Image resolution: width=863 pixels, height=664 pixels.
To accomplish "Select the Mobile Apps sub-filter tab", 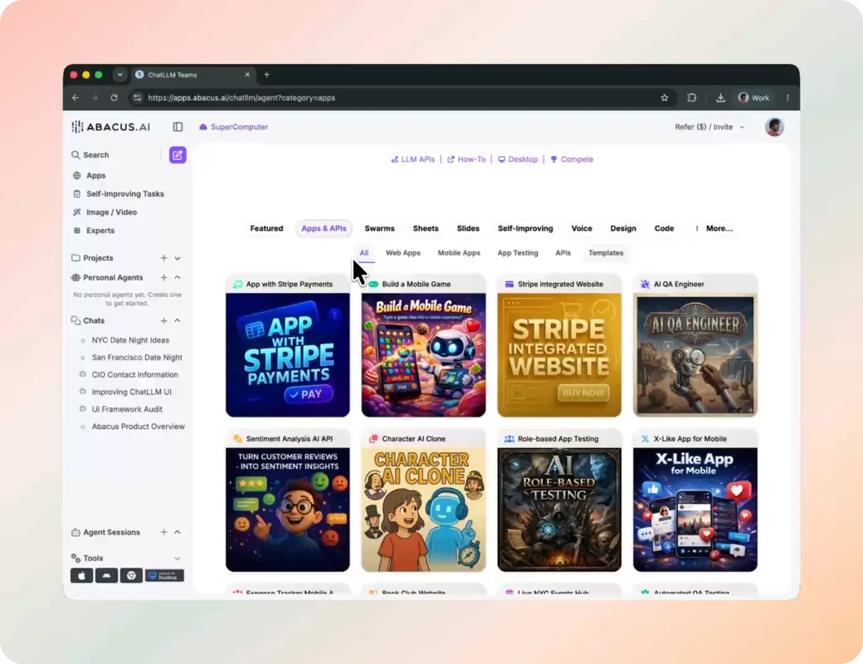I will tap(458, 253).
